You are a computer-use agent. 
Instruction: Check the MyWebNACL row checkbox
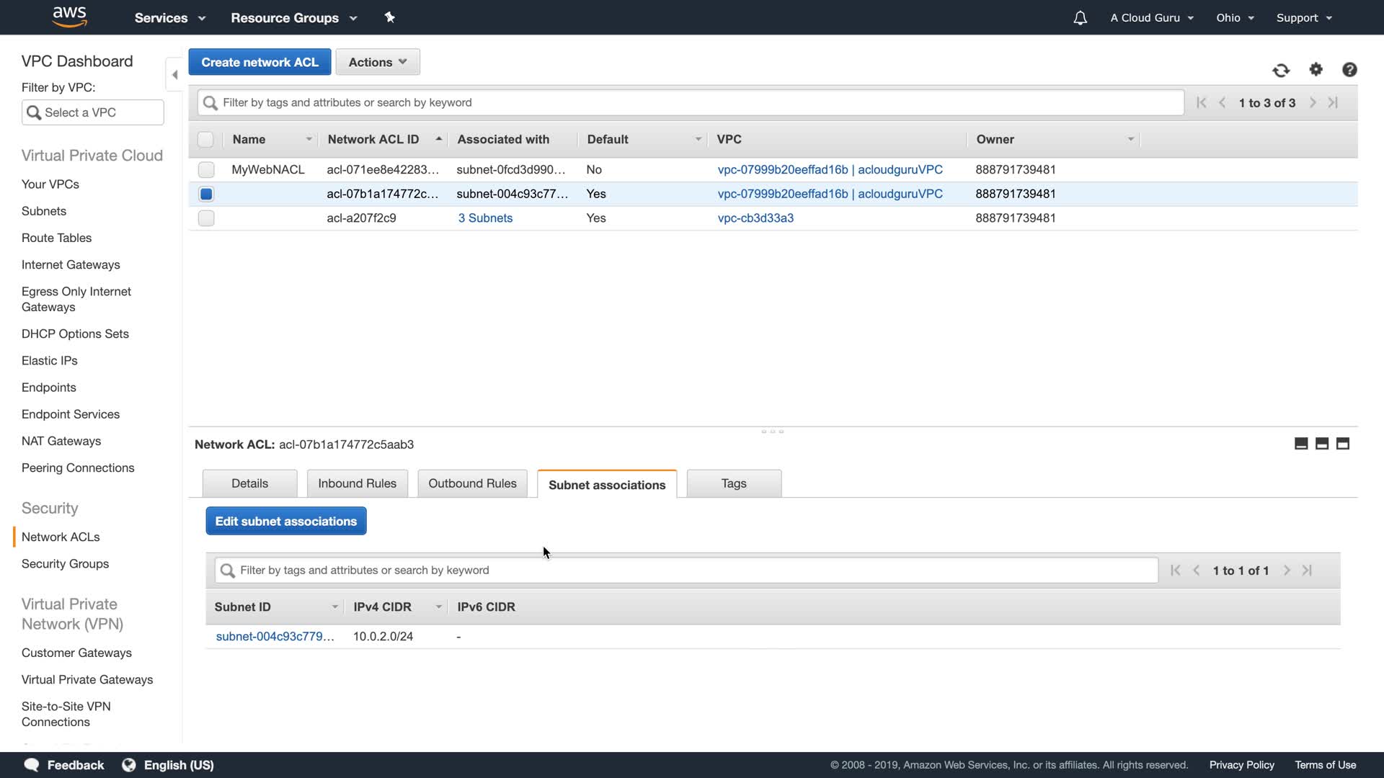tap(206, 170)
